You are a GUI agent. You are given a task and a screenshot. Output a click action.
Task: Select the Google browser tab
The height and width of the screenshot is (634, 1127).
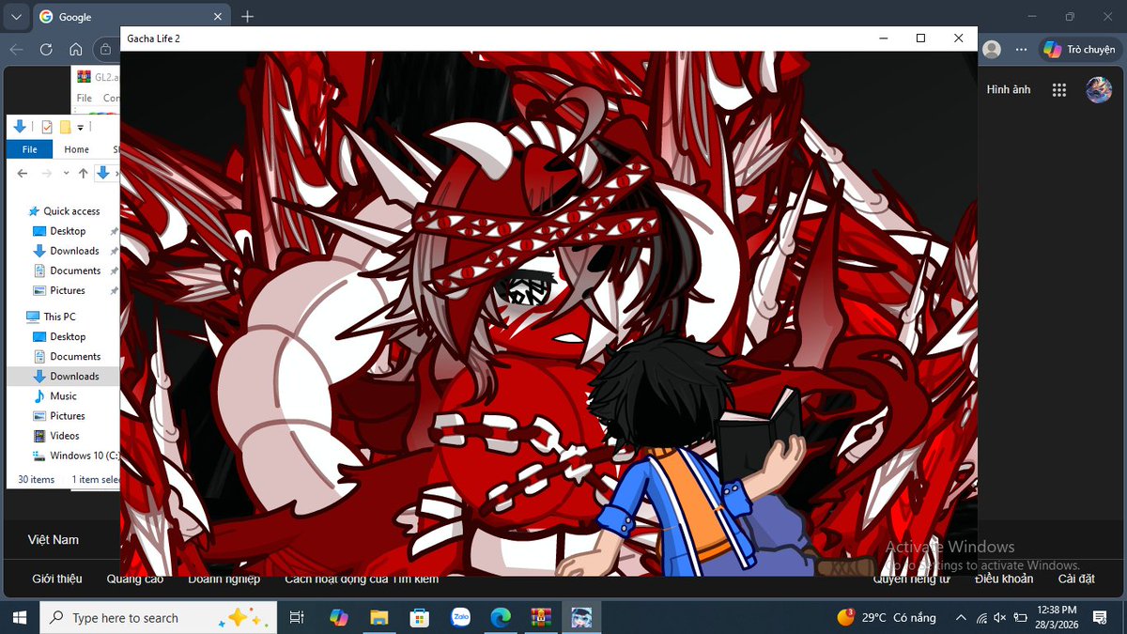pos(131,17)
